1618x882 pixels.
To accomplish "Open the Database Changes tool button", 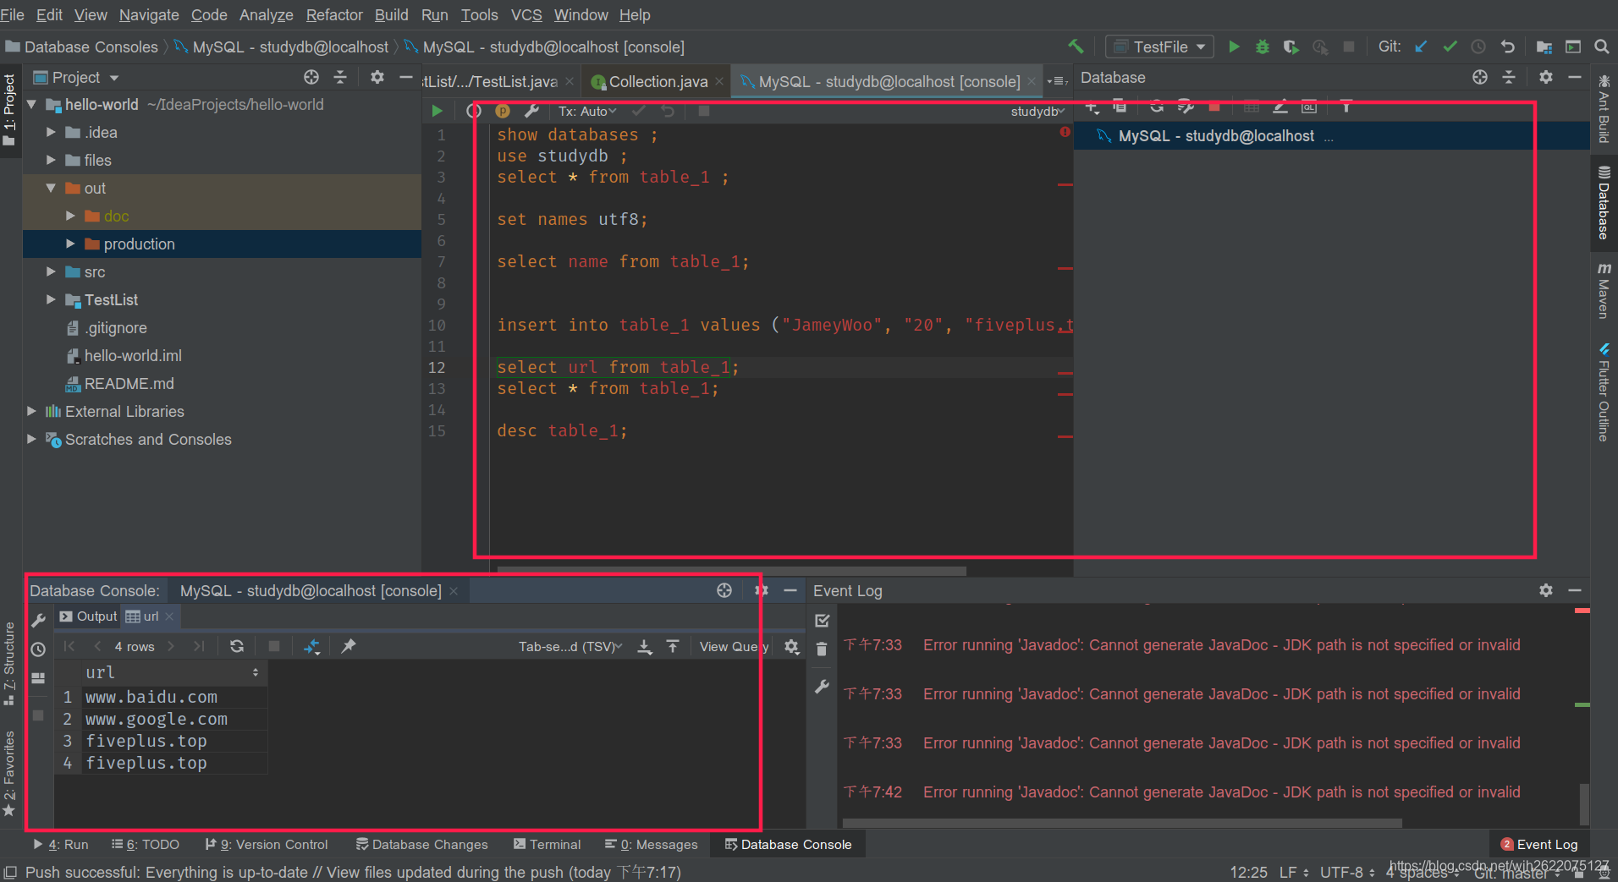I will tap(421, 844).
